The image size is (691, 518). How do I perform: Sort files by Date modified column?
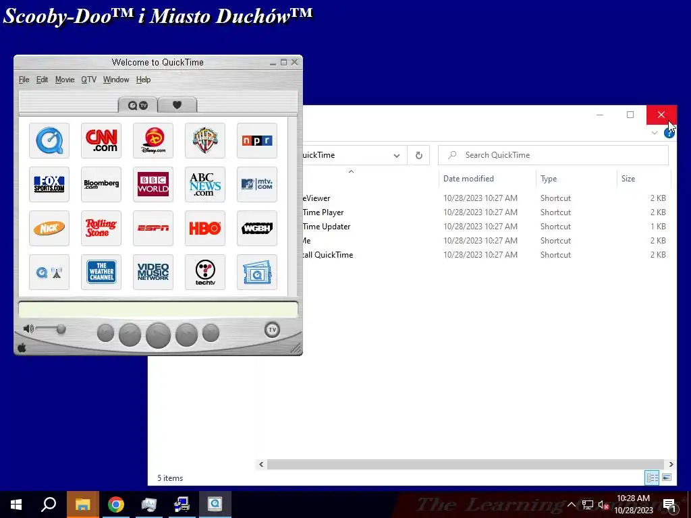[x=468, y=178]
